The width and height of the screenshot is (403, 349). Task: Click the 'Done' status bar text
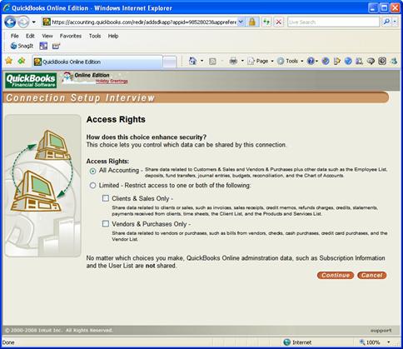[8, 342]
